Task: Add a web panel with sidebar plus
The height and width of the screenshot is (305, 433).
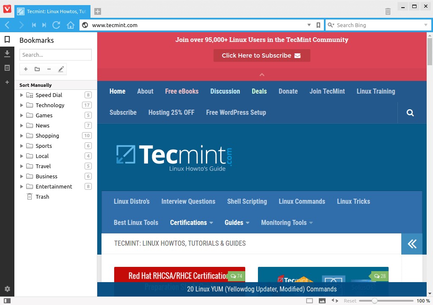Action: tap(7, 82)
